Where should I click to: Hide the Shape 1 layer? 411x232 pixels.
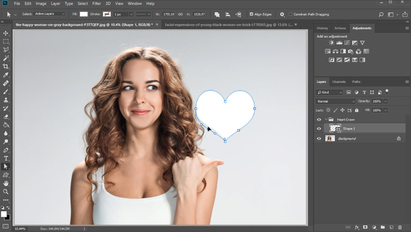[x=319, y=129]
